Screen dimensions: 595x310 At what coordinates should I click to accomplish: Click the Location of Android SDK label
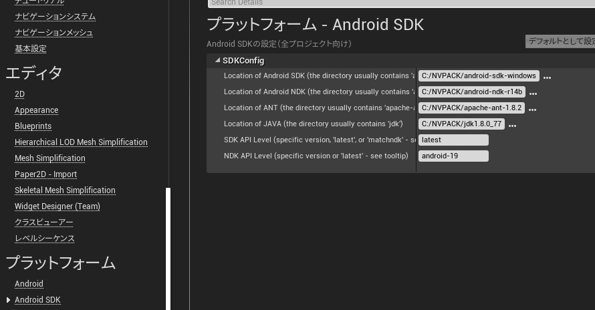pyautogui.click(x=319, y=76)
